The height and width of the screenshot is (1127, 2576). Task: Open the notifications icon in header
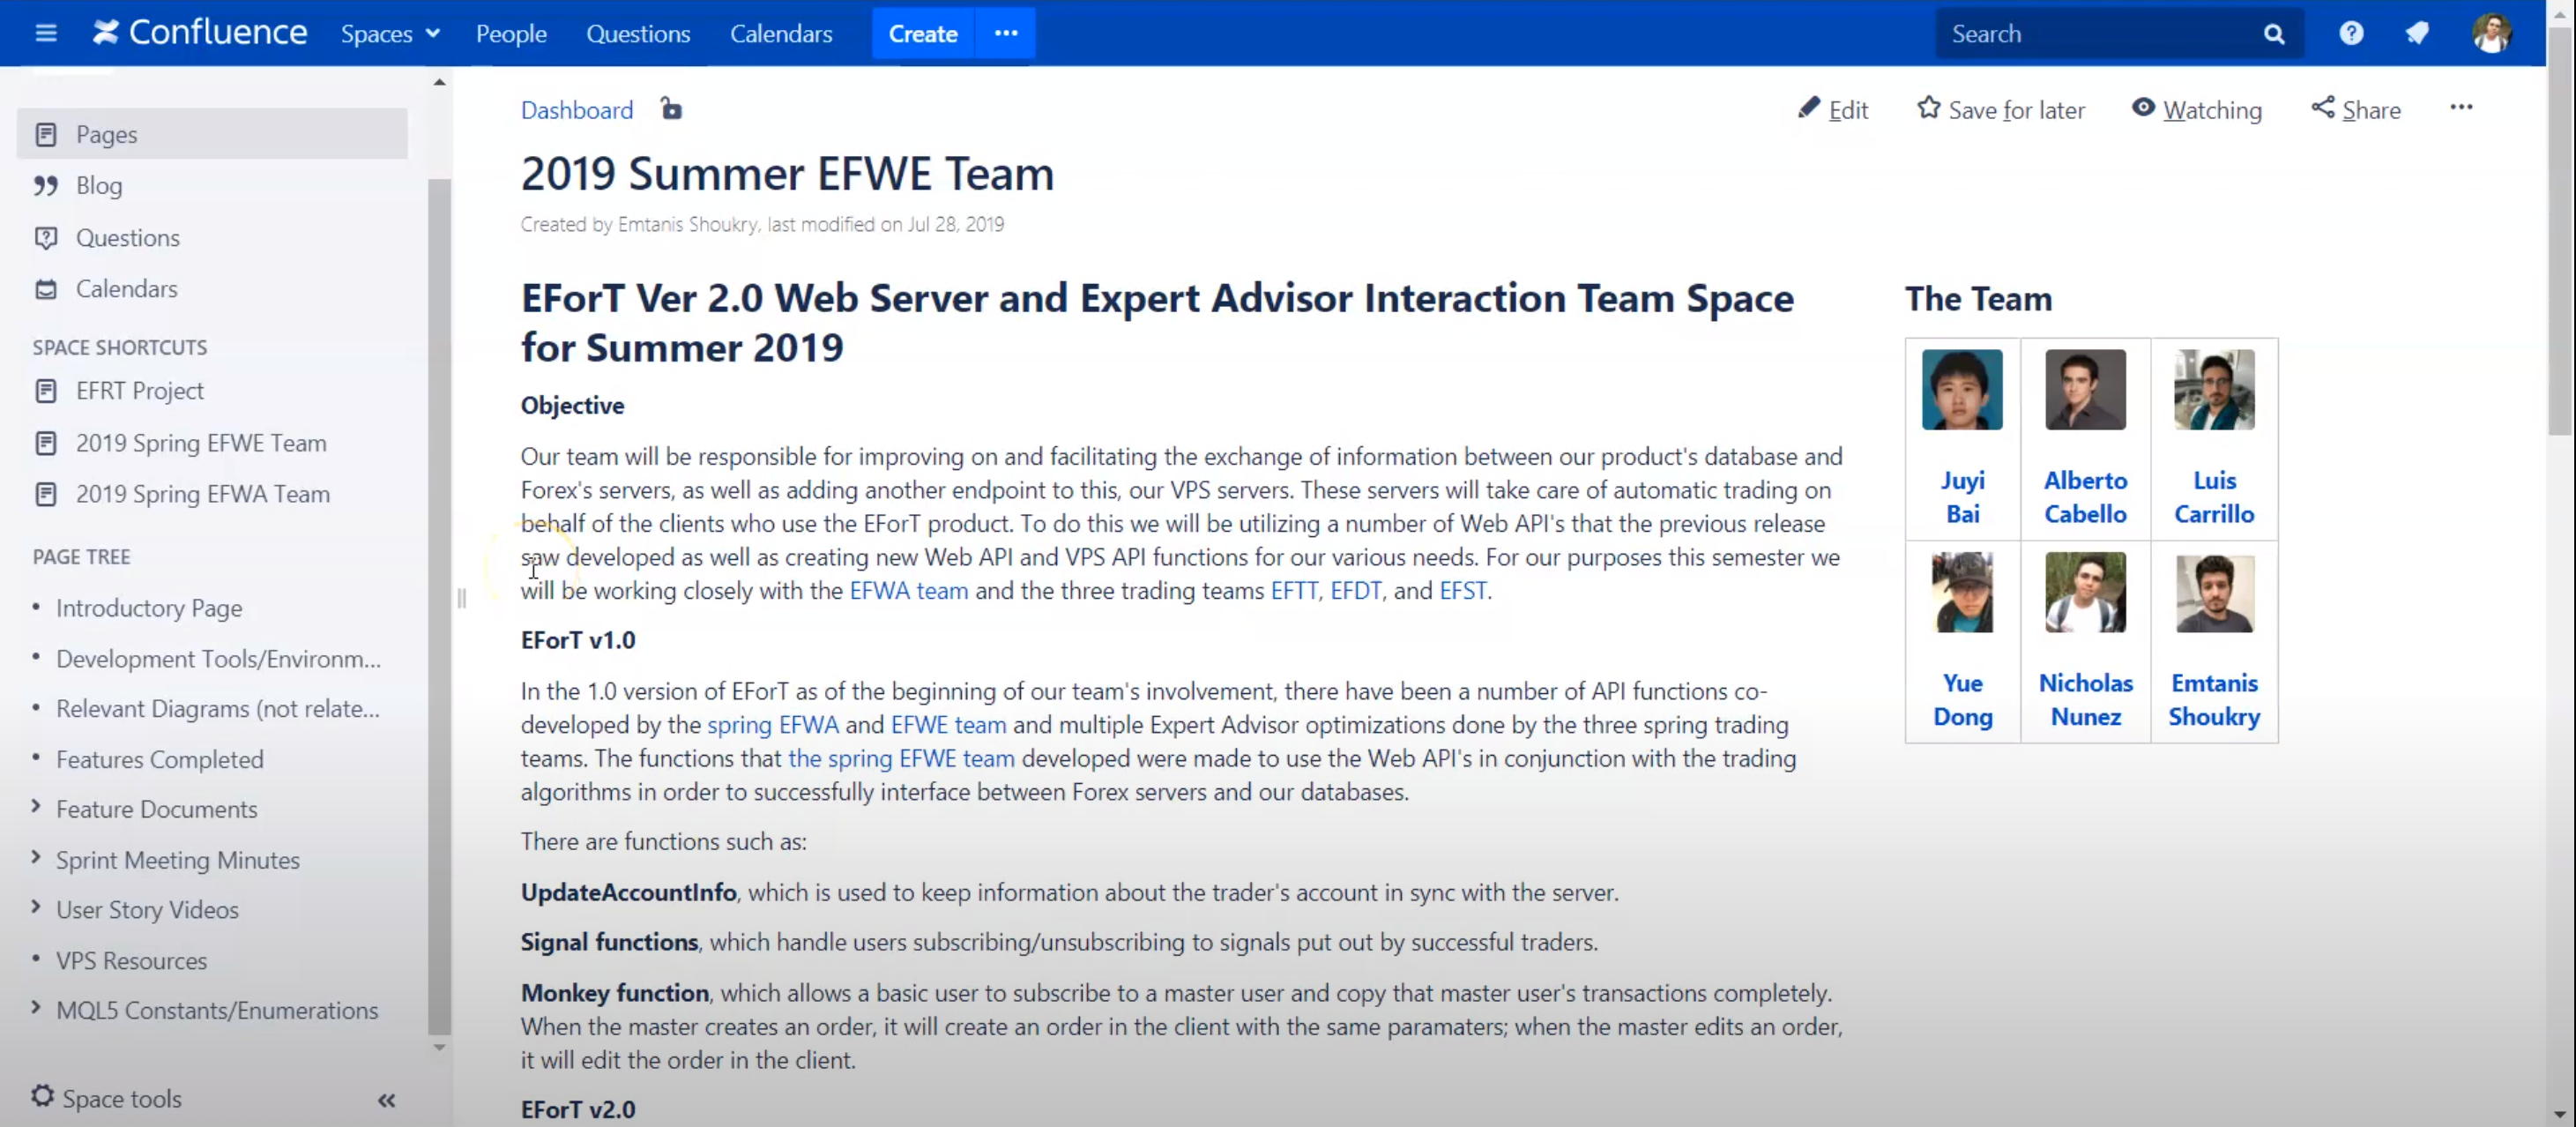pyautogui.click(x=2418, y=33)
